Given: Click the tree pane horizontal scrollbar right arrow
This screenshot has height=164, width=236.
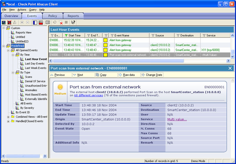Looking at the screenshot, I should (x=45, y=156).
